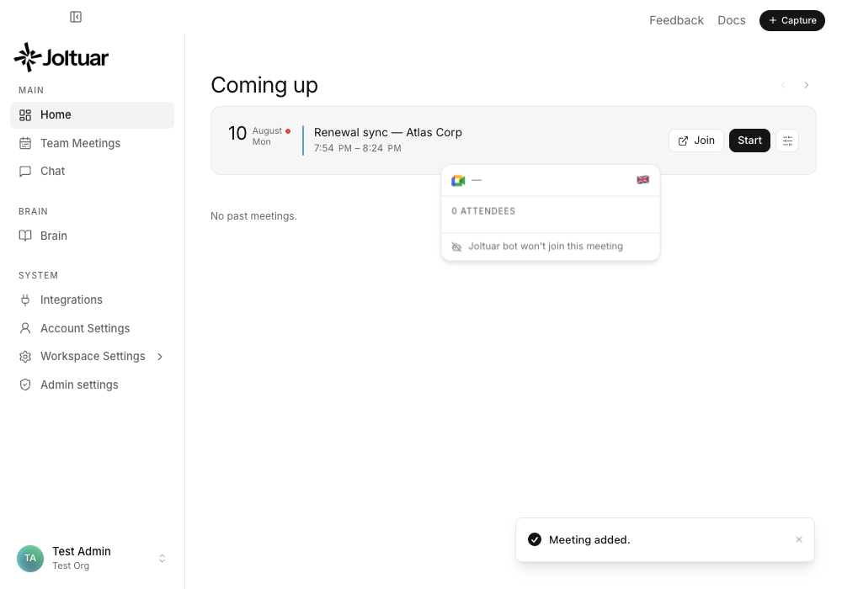Click the Workspace Settings gear icon
Viewport: 842px width, 589px height.
click(x=25, y=357)
